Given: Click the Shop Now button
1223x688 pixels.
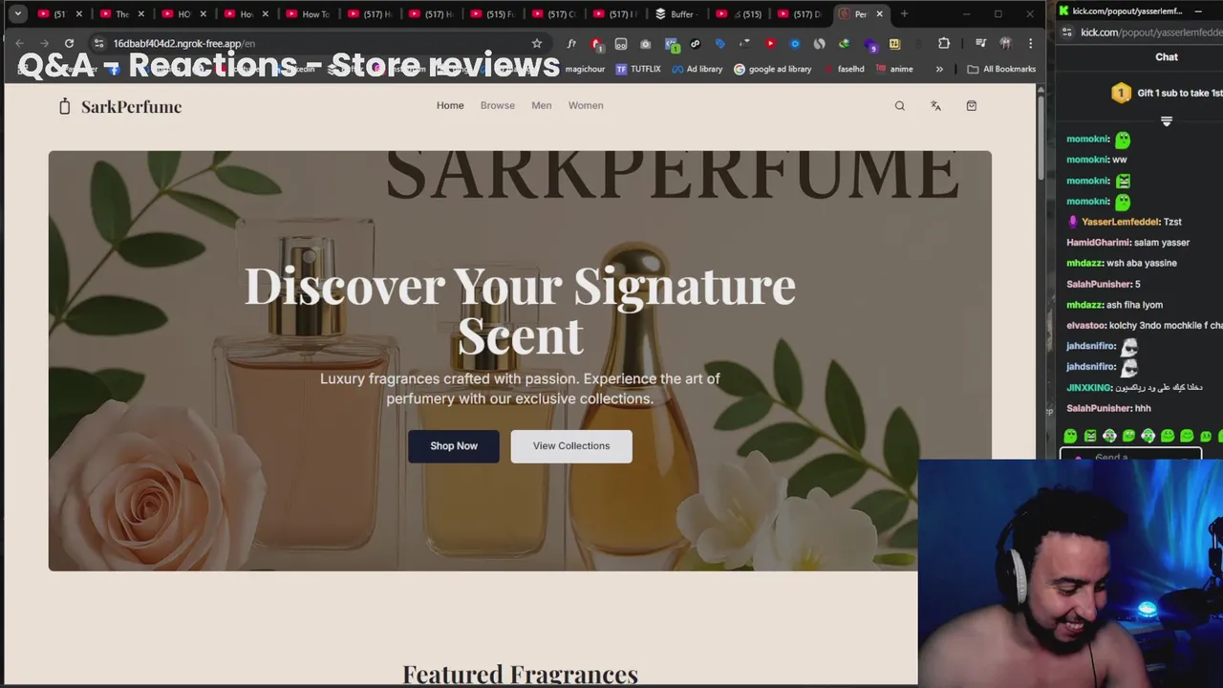Looking at the screenshot, I should click(x=454, y=446).
